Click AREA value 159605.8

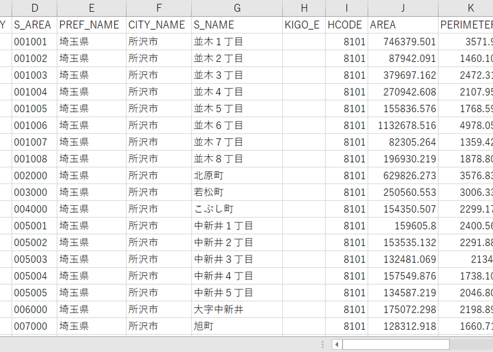coord(403,226)
